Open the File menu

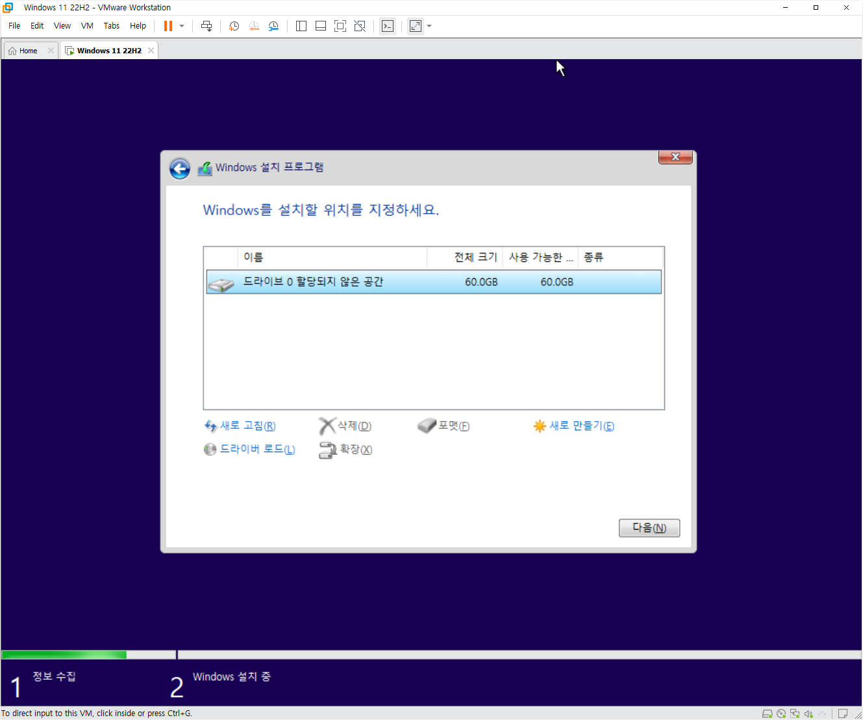(14, 26)
